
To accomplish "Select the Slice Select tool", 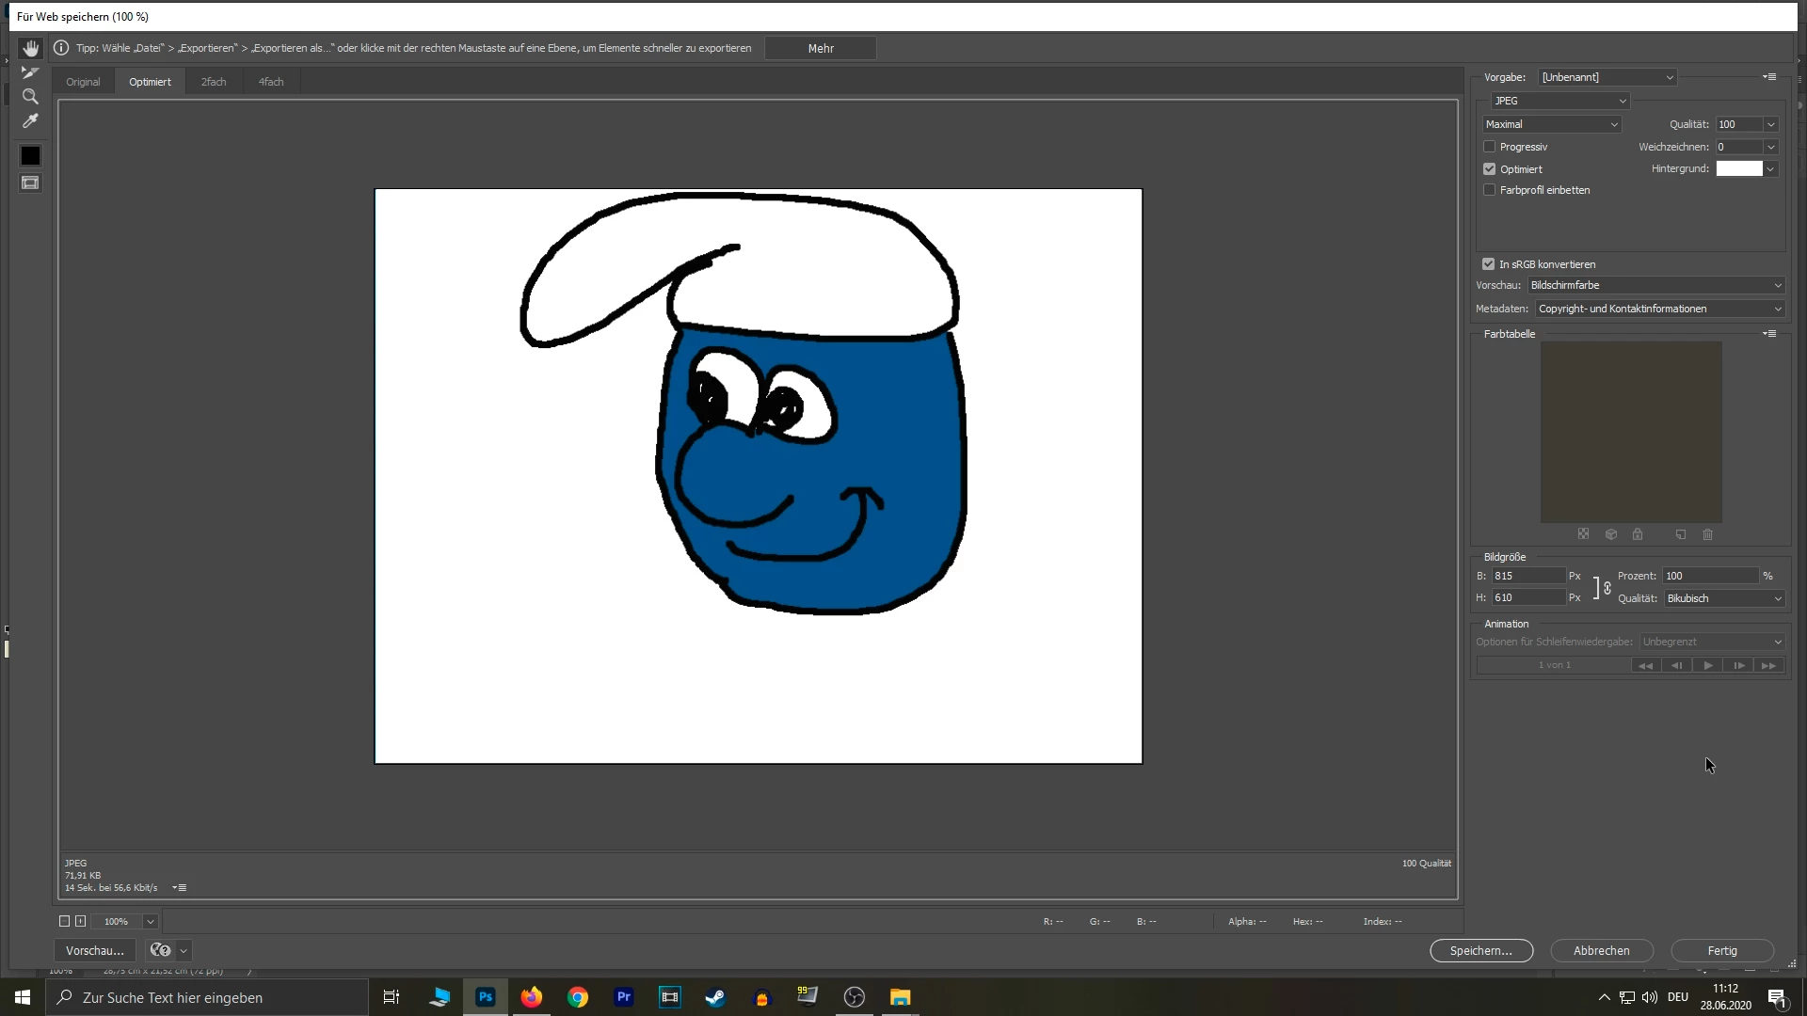I will pos(30,72).
